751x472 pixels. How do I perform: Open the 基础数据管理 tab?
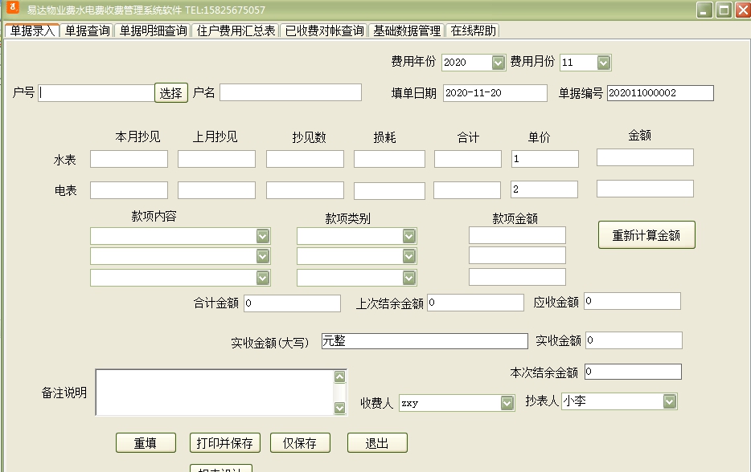click(407, 30)
